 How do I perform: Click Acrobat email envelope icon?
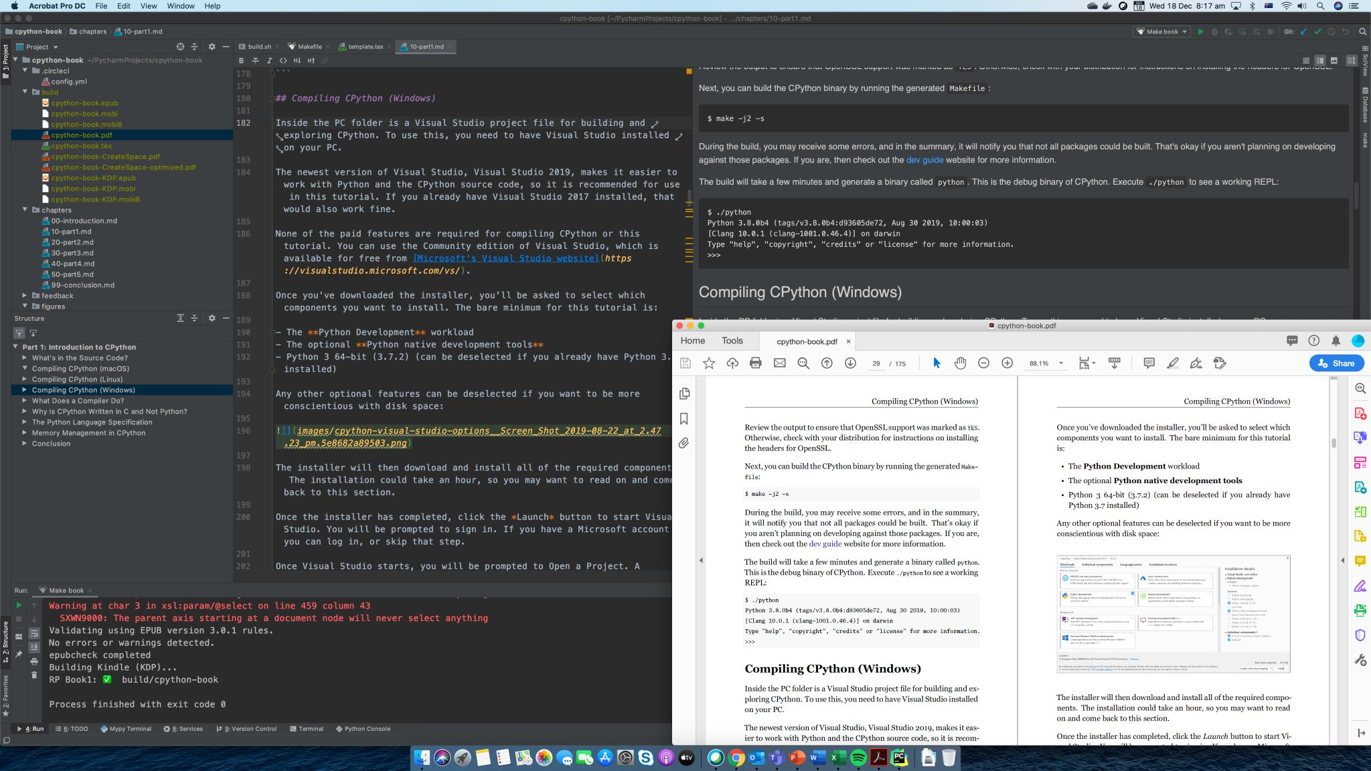(x=780, y=363)
